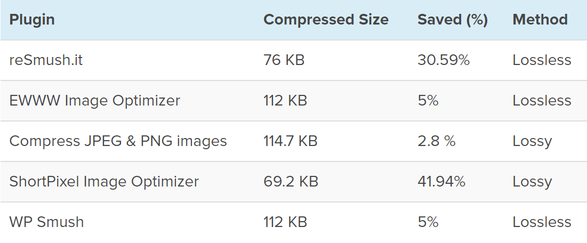
Task: Select the 114.7 KB size cell
Action: [290, 141]
